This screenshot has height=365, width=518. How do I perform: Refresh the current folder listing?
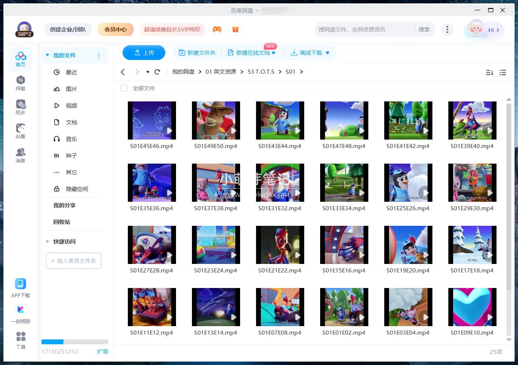click(x=157, y=72)
